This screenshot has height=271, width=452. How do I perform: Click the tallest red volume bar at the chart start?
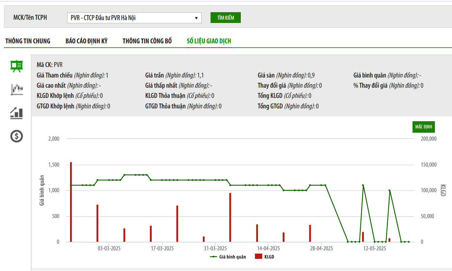point(71,202)
